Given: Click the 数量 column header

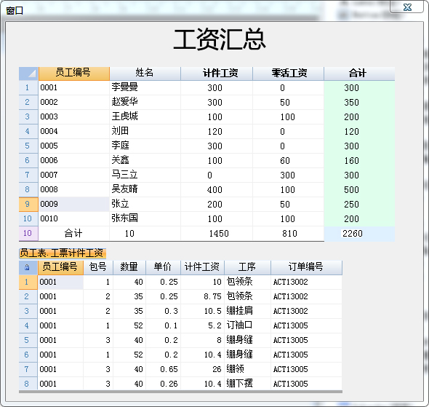Looking at the screenshot, I should [x=129, y=267].
